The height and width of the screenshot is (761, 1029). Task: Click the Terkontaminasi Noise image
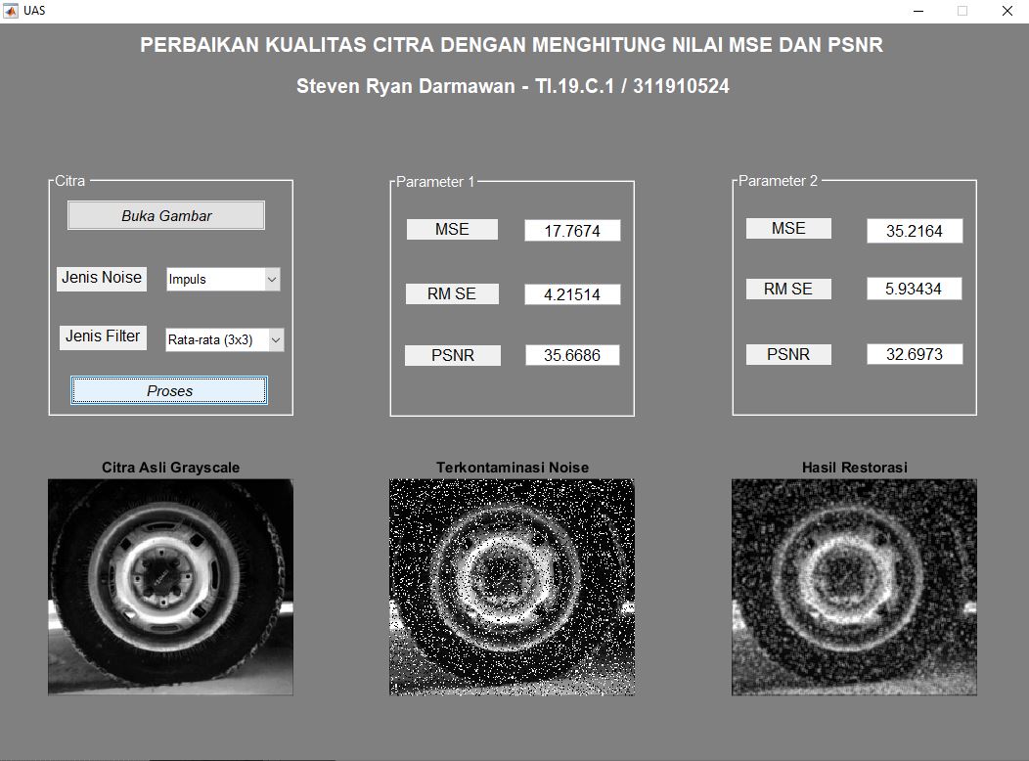pyautogui.click(x=512, y=587)
